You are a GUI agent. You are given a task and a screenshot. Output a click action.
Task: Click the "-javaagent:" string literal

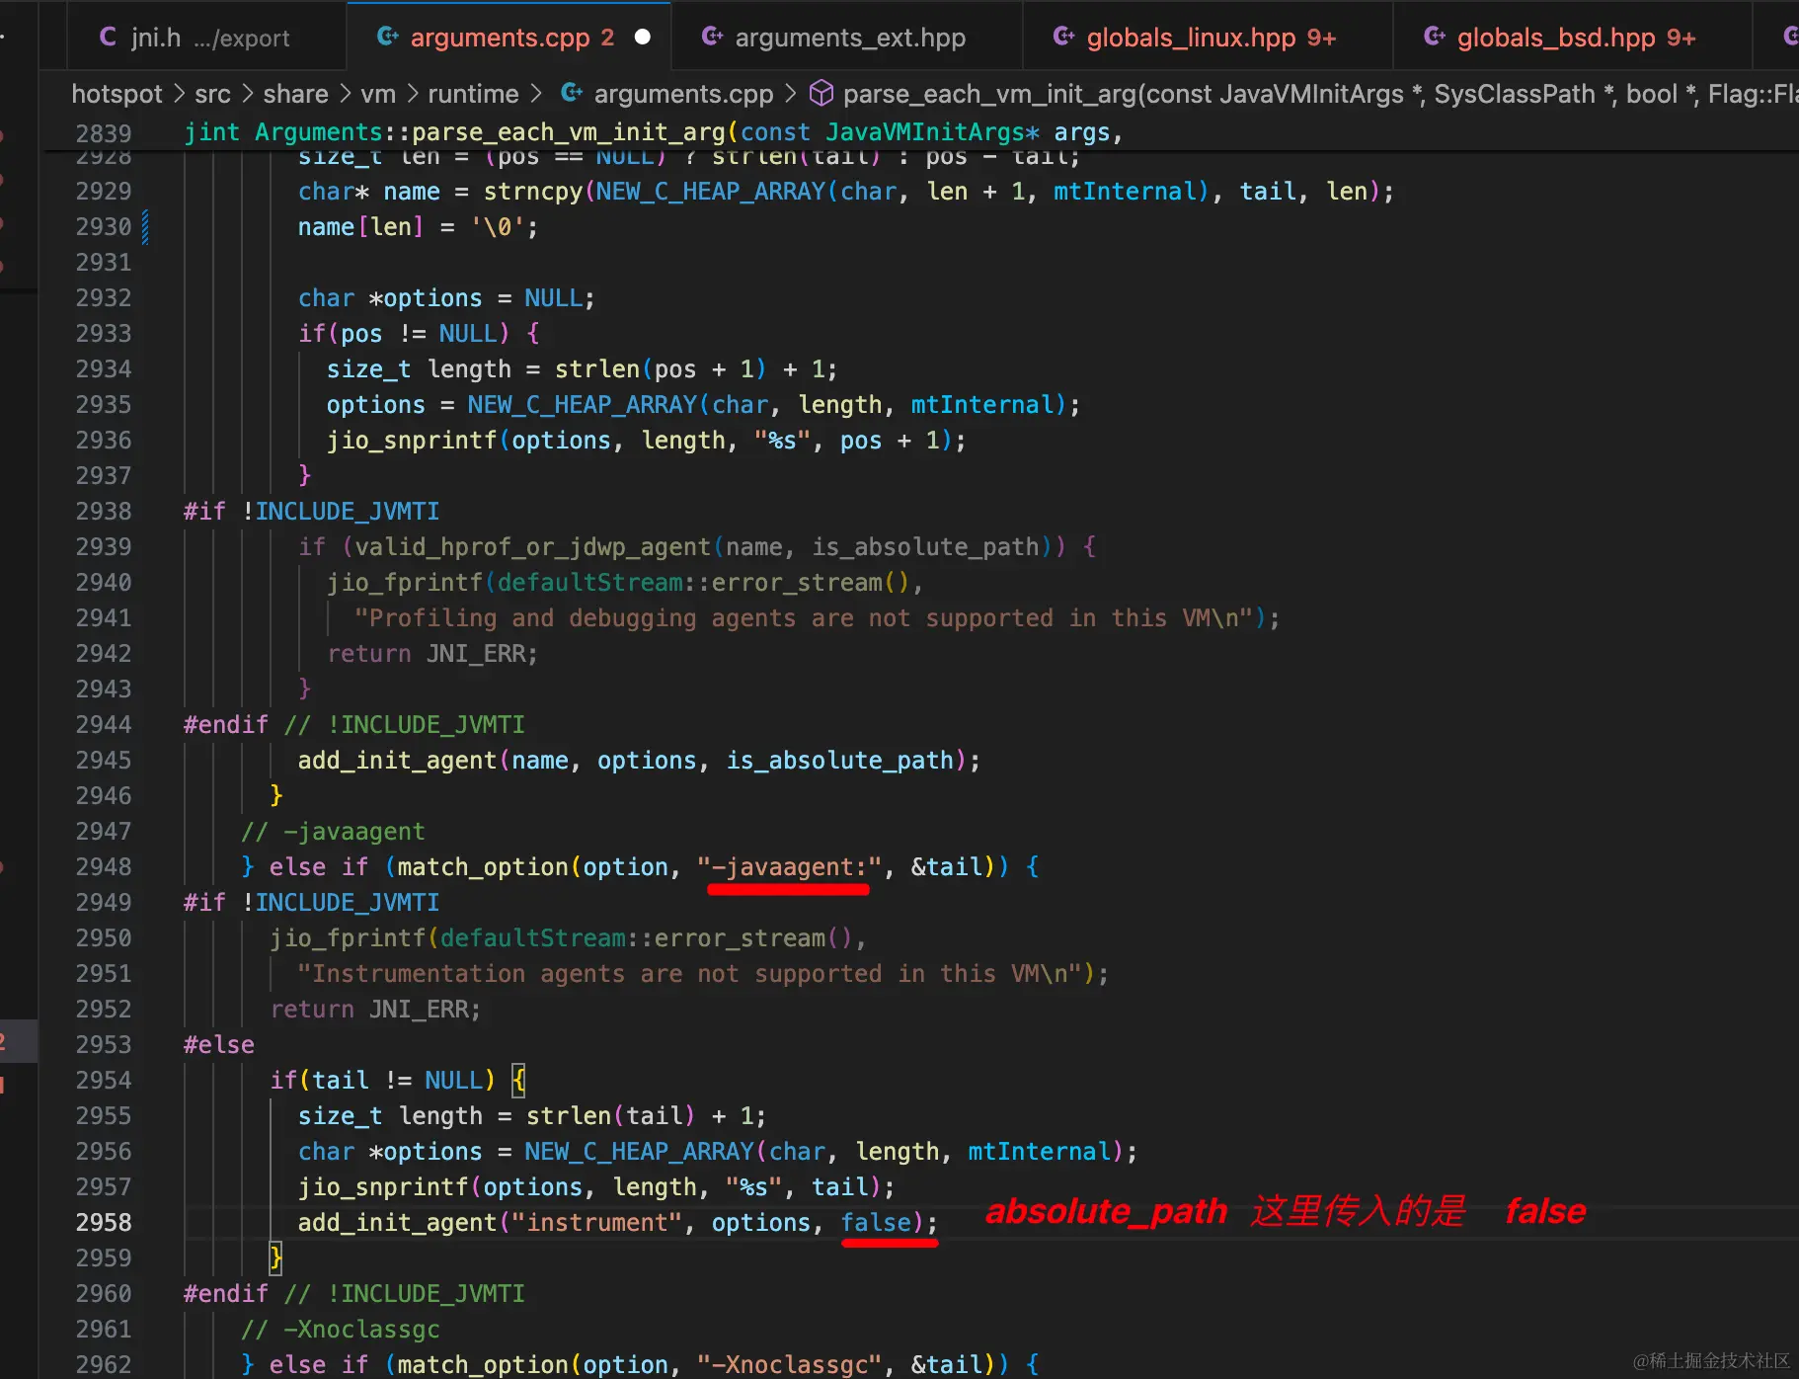point(789,867)
